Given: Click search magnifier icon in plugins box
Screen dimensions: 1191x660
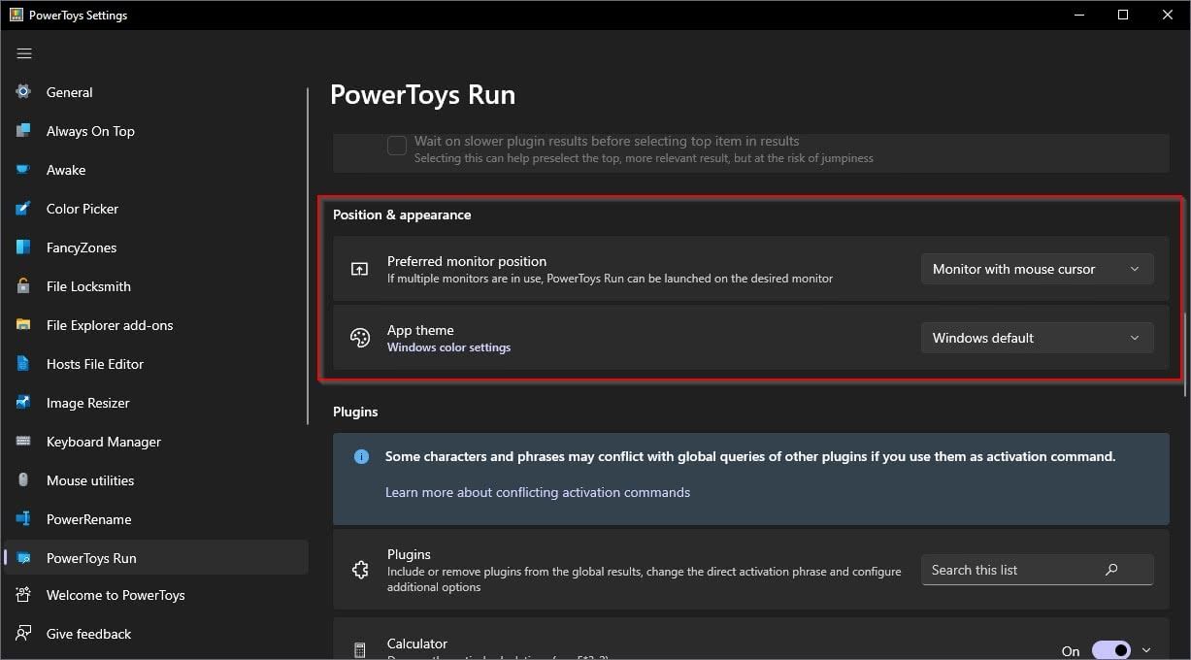Looking at the screenshot, I should pos(1111,570).
